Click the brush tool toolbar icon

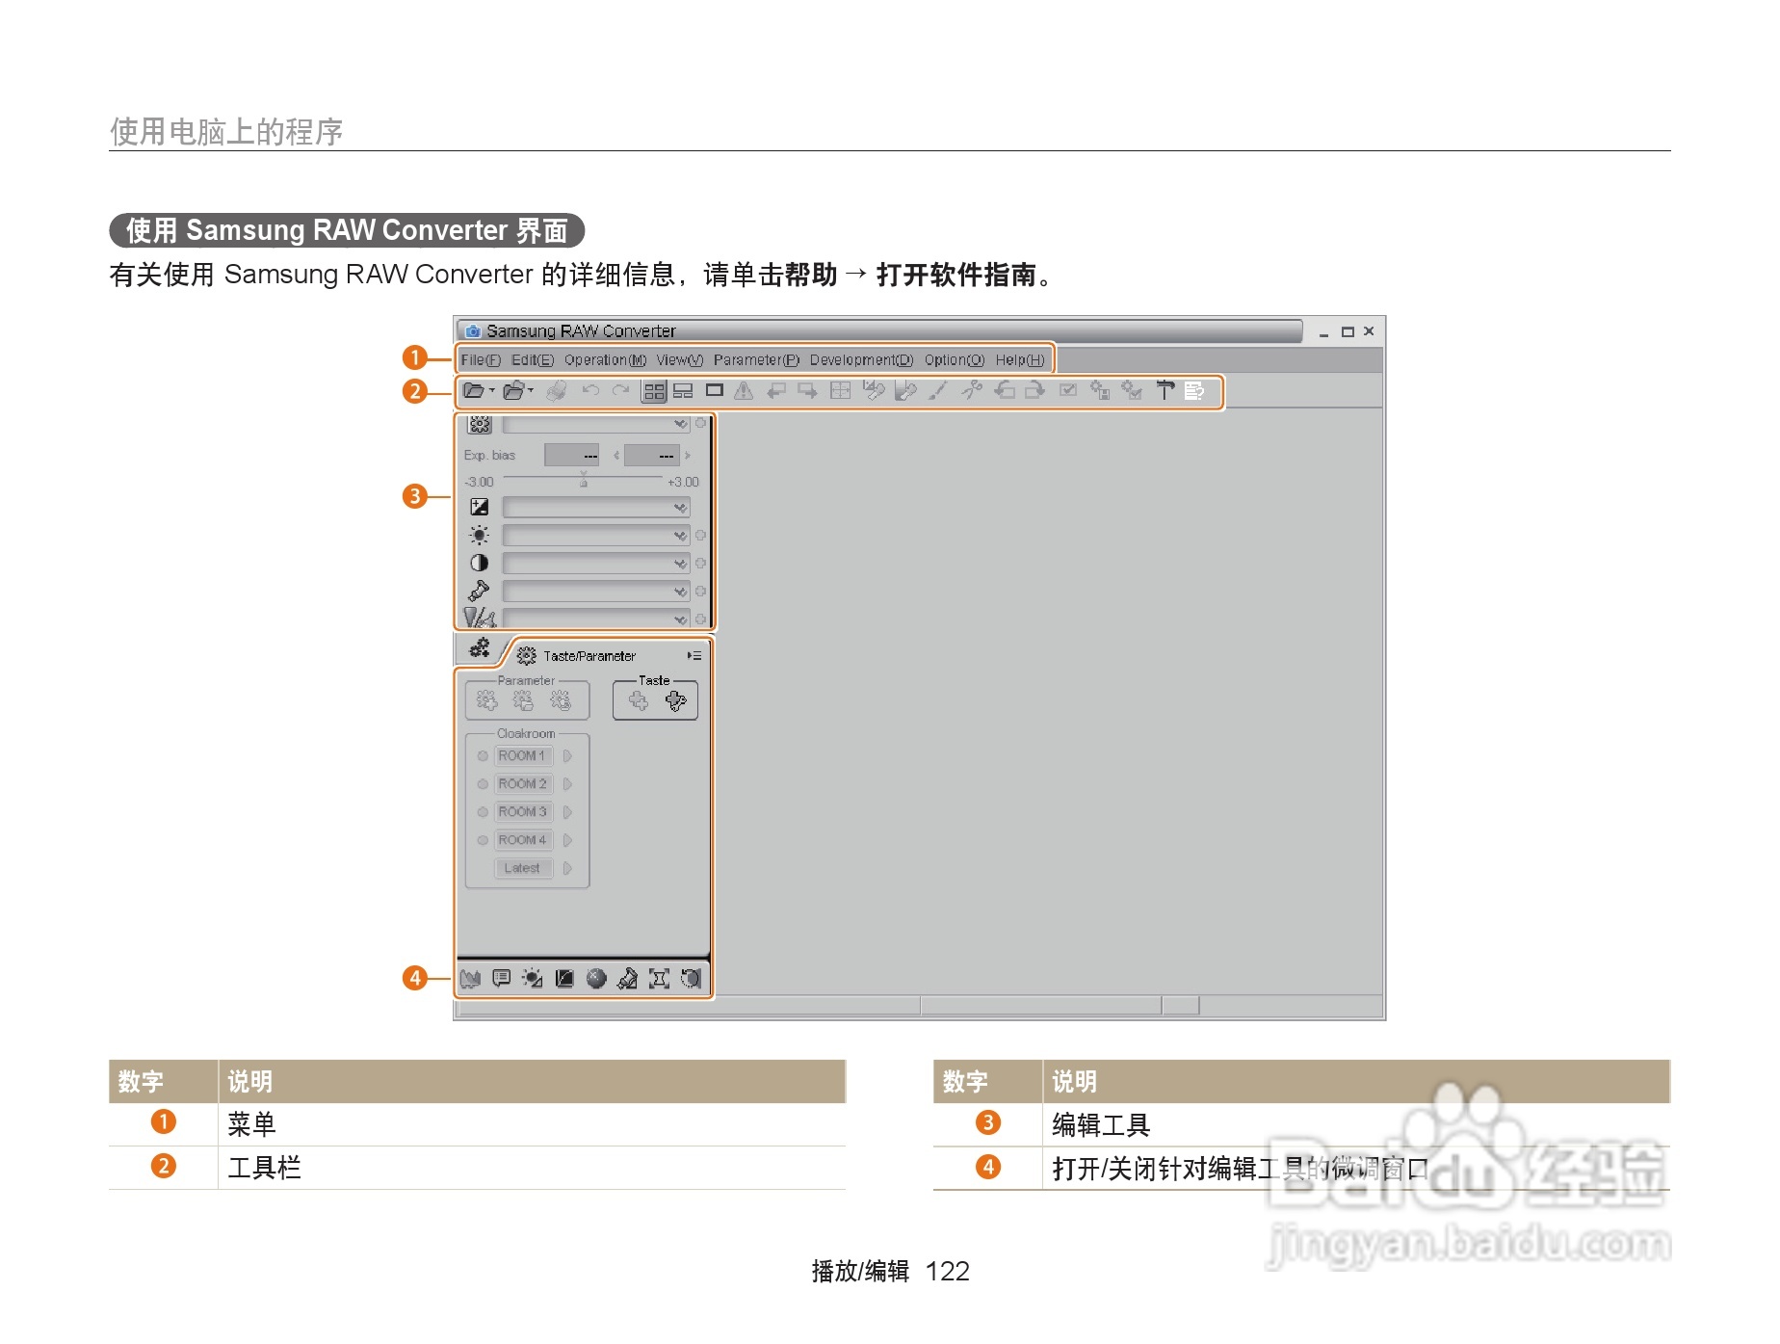coord(938,391)
